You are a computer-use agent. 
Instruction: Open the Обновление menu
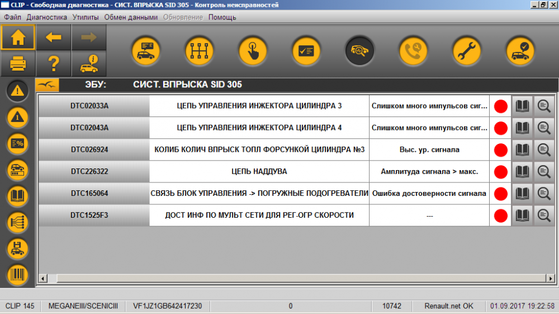[x=183, y=17]
